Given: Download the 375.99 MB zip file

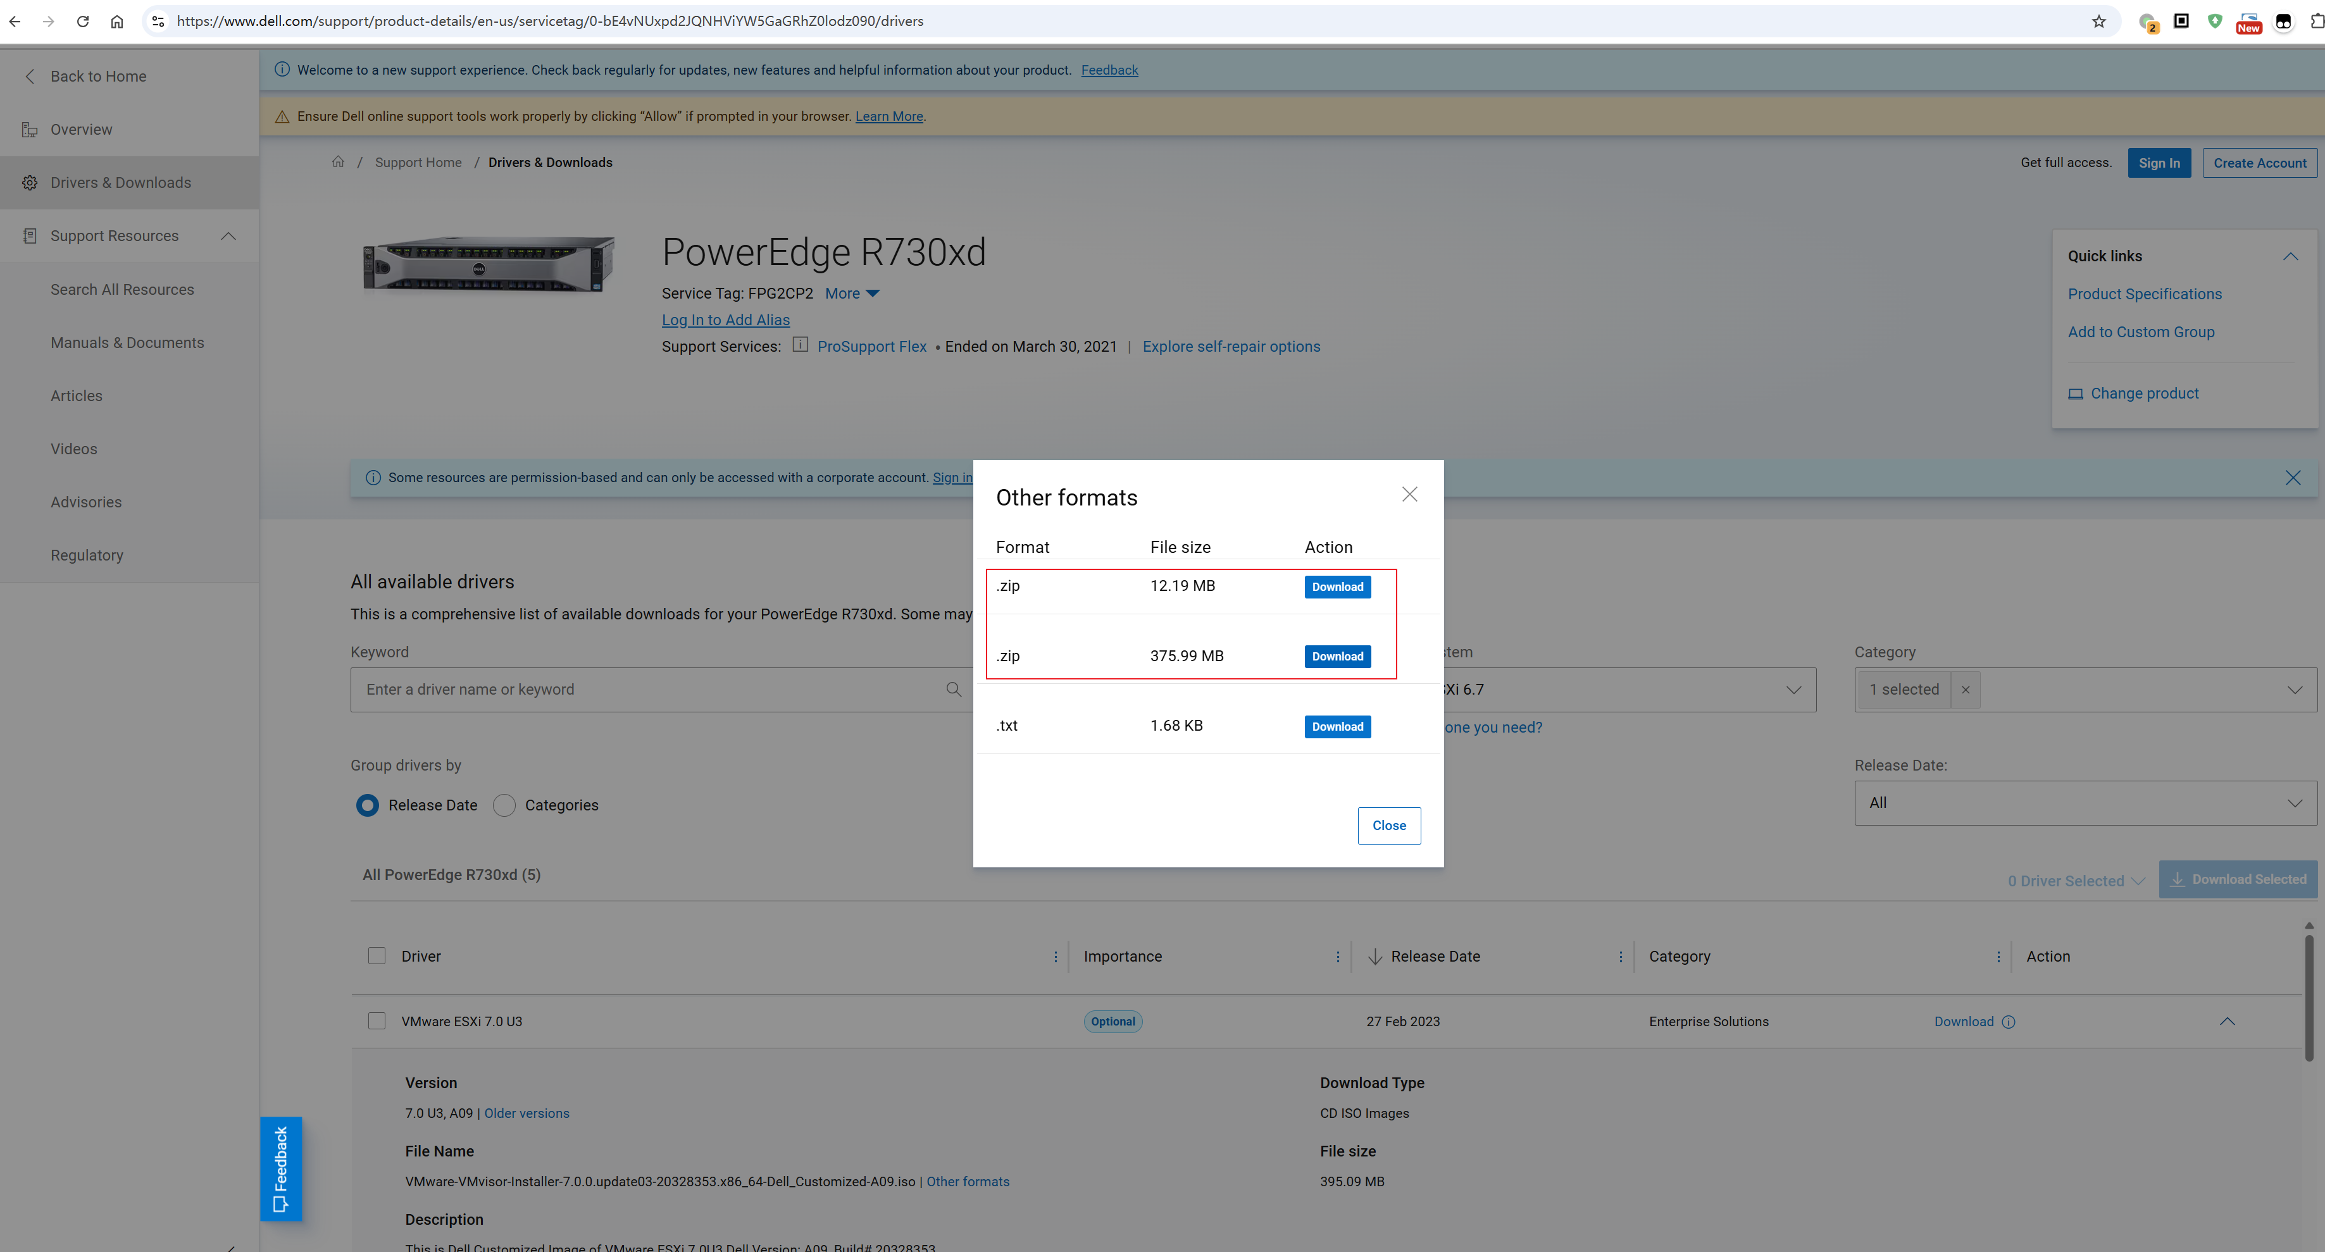Looking at the screenshot, I should 1337,656.
